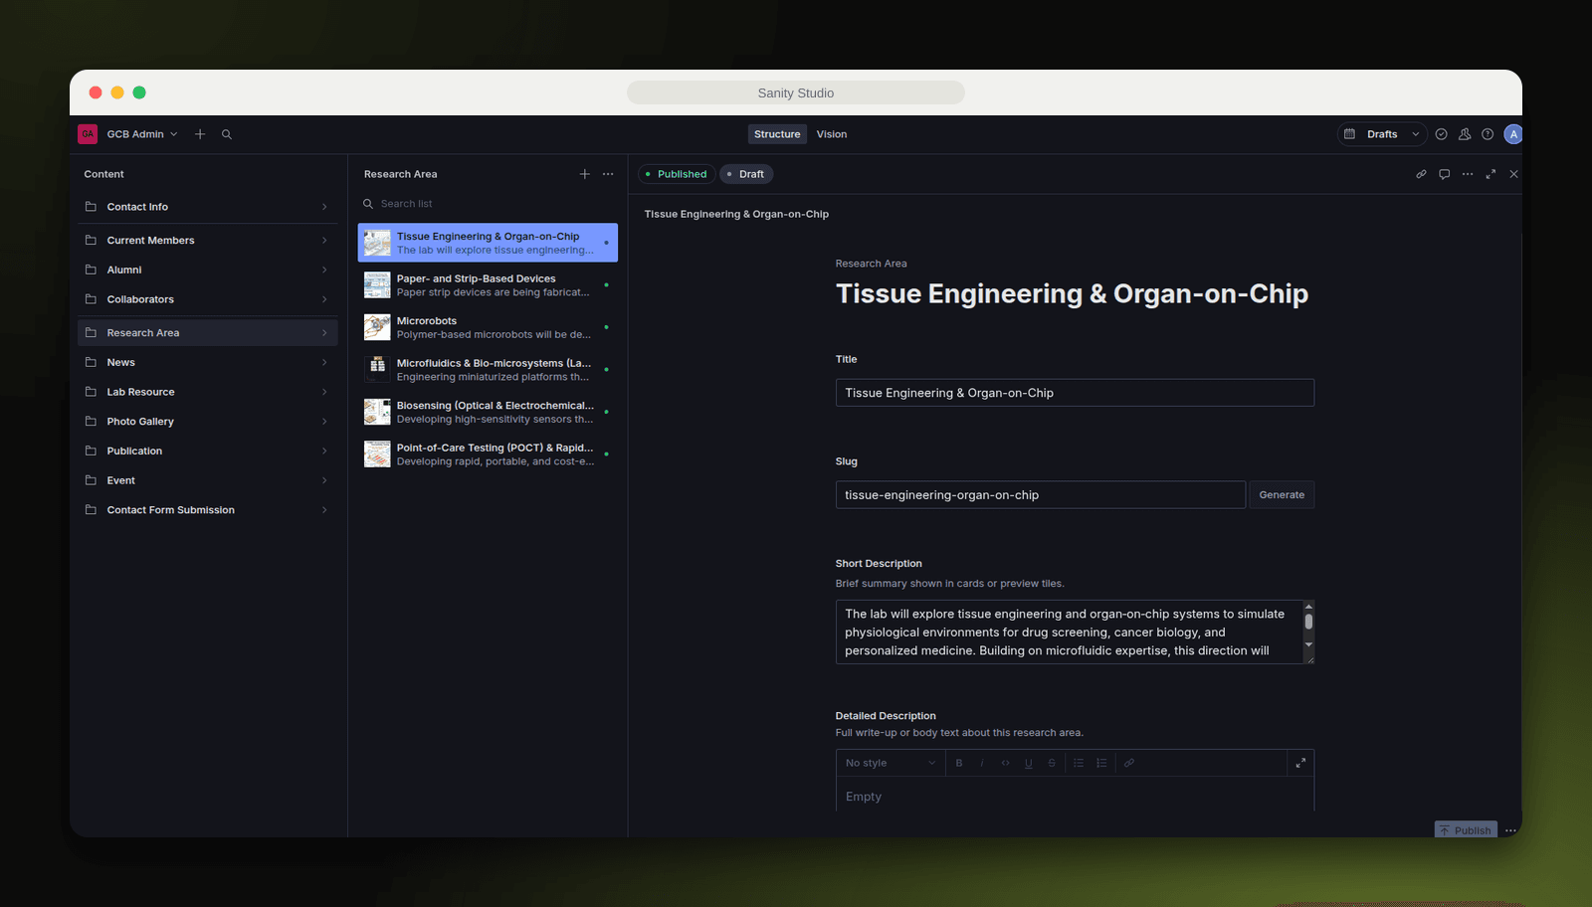Open the help question-mark icon

tap(1488, 134)
